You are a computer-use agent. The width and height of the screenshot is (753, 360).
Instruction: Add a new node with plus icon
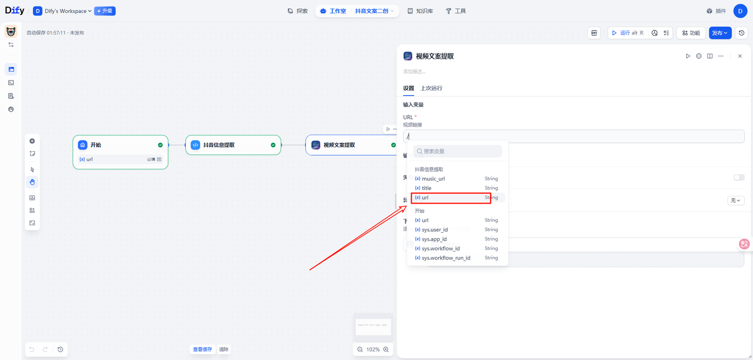point(32,141)
